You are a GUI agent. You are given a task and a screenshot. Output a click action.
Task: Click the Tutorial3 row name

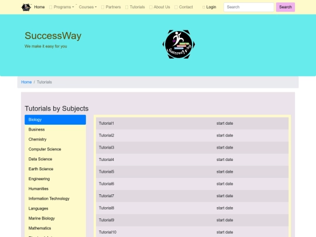107,147
